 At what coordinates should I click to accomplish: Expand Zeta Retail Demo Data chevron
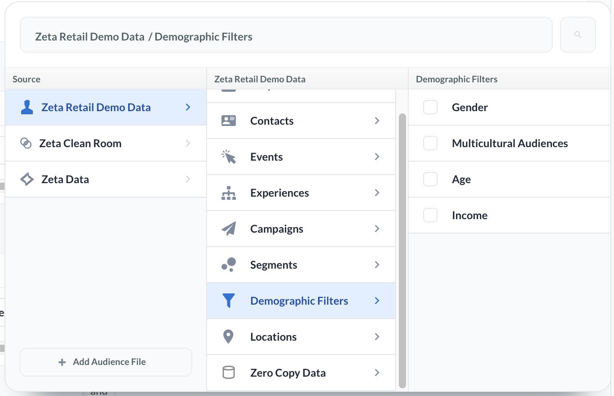[188, 107]
